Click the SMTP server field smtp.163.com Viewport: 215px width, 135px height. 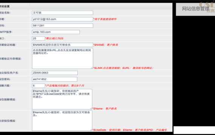coord(56,32)
